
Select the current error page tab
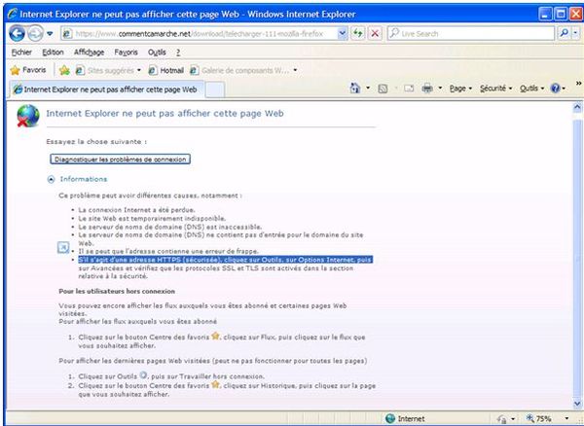(x=106, y=89)
